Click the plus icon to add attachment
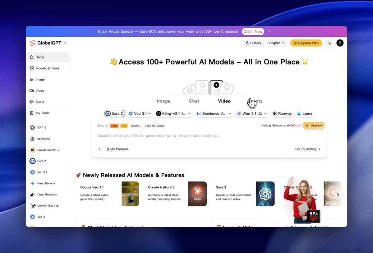The image size is (373, 253). pyautogui.click(x=99, y=149)
